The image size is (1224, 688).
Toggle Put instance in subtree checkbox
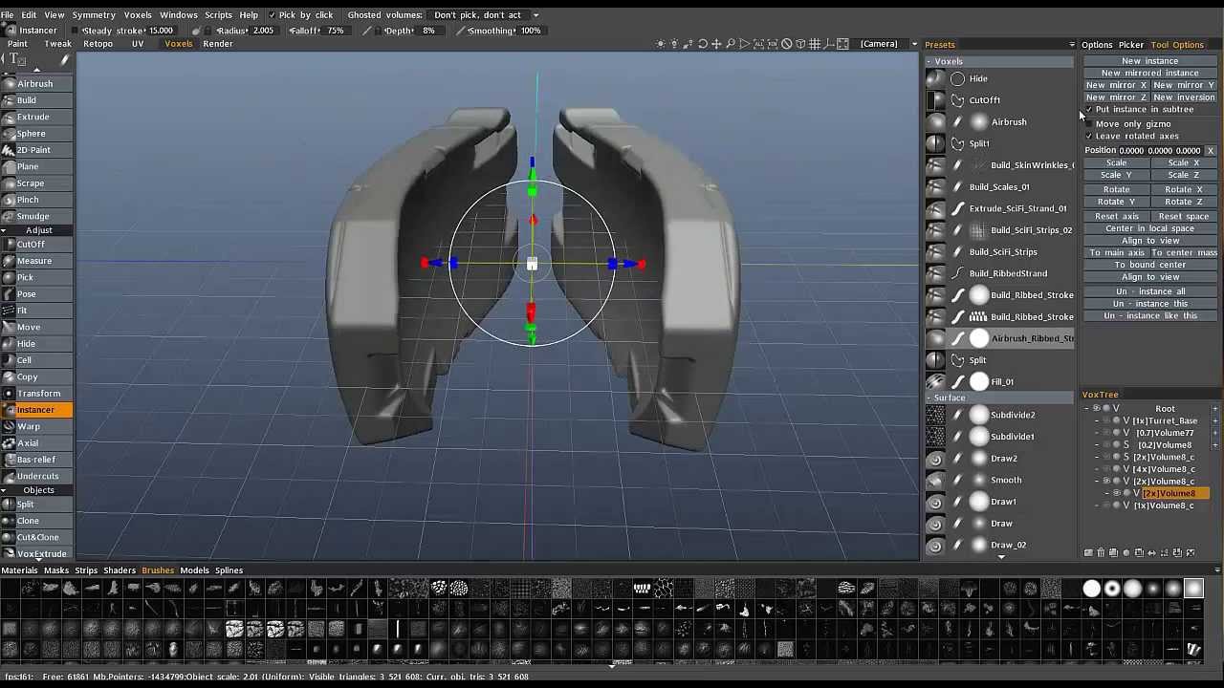pyautogui.click(x=1089, y=110)
